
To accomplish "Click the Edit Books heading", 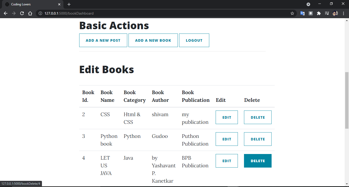I will [107, 69].
